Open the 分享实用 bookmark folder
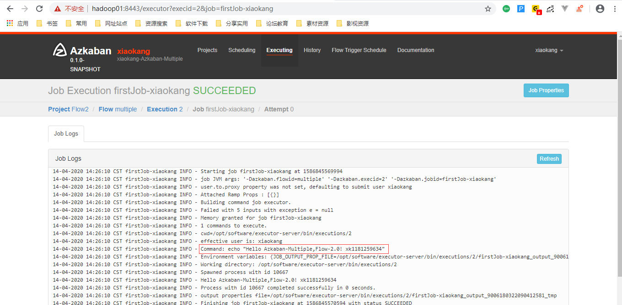This screenshot has width=622, height=305. pyautogui.click(x=231, y=23)
